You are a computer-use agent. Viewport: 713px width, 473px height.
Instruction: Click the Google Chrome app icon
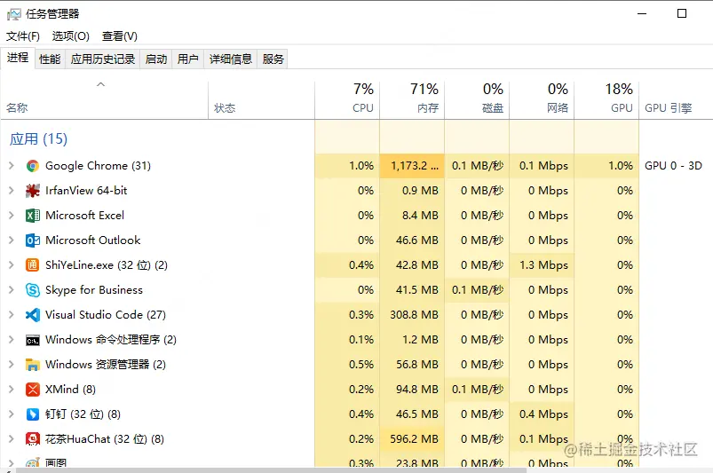32,166
